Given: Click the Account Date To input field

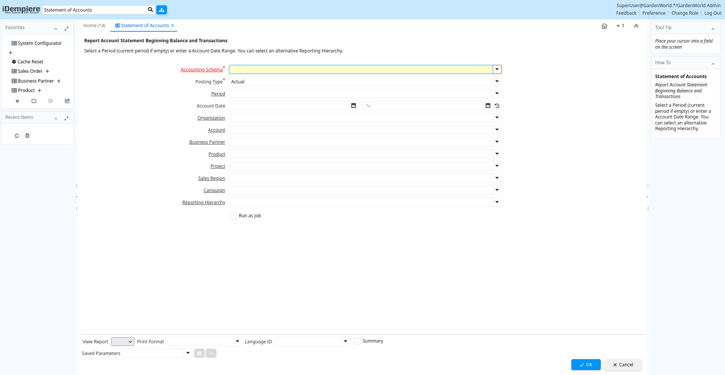Looking at the screenshot, I should click(423, 106).
